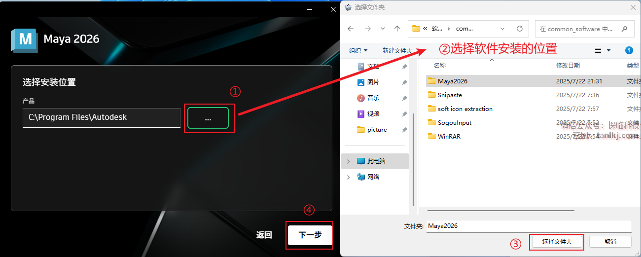Open 图片 in the navigation pane
The height and width of the screenshot is (257, 641).
[373, 82]
